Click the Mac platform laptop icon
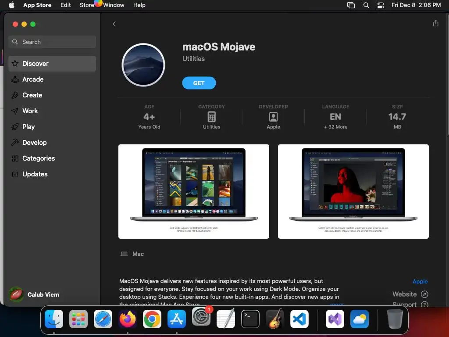449x337 pixels. pos(124,254)
